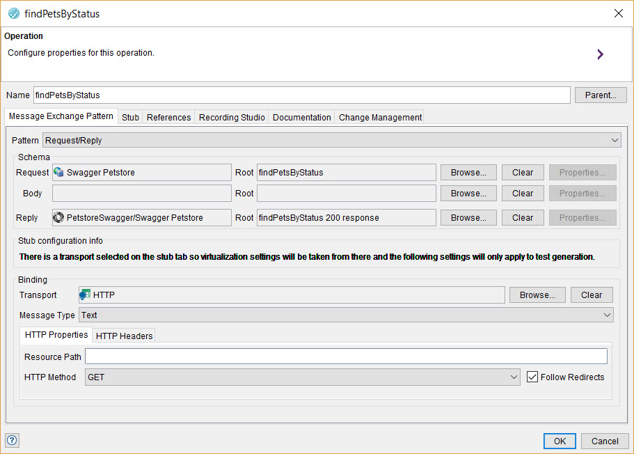The width and height of the screenshot is (634, 454).
Task: Switch to the HTTP Headers tab
Action: click(x=123, y=336)
